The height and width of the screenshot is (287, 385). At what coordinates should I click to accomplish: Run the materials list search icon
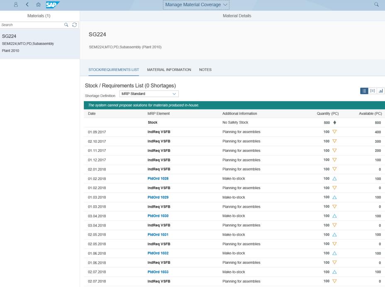pyautogui.click(x=66, y=25)
